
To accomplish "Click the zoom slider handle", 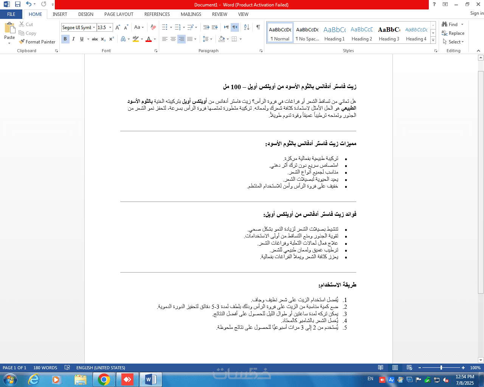I will click(441, 368).
